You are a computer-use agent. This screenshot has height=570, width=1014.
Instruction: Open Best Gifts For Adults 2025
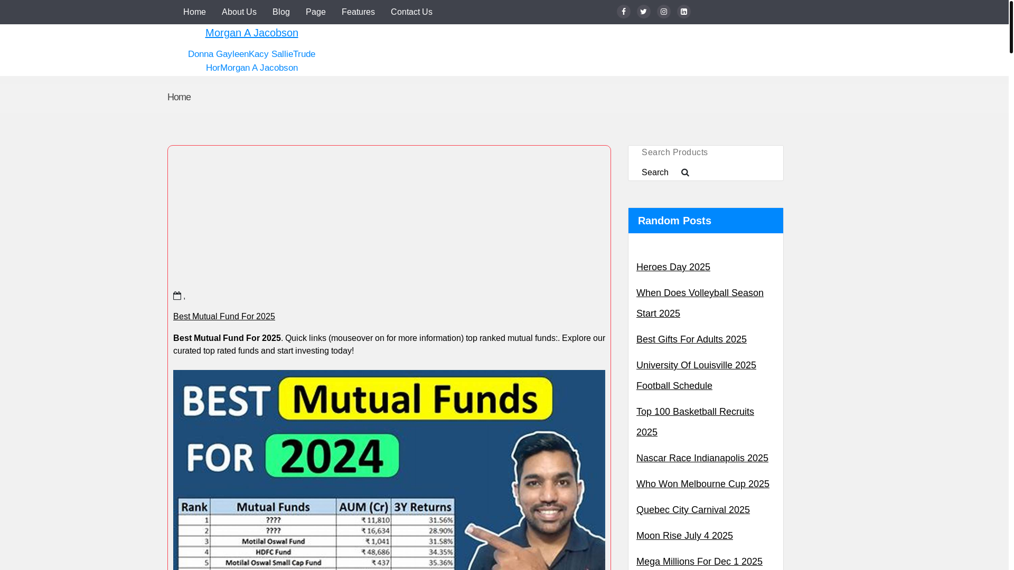[691, 339]
